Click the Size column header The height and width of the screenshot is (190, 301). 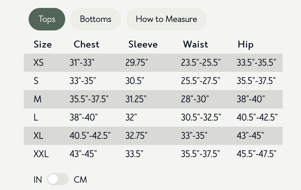point(43,44)
